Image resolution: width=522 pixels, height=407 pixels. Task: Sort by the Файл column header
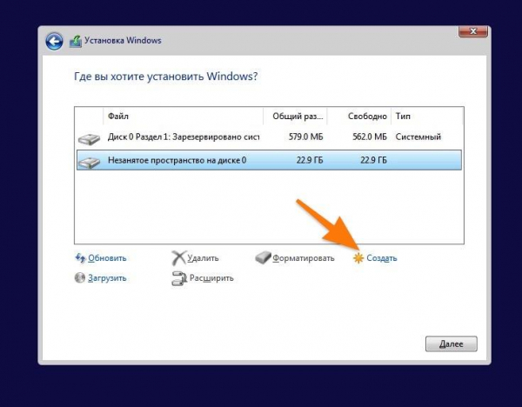click(x=183, y=117)
